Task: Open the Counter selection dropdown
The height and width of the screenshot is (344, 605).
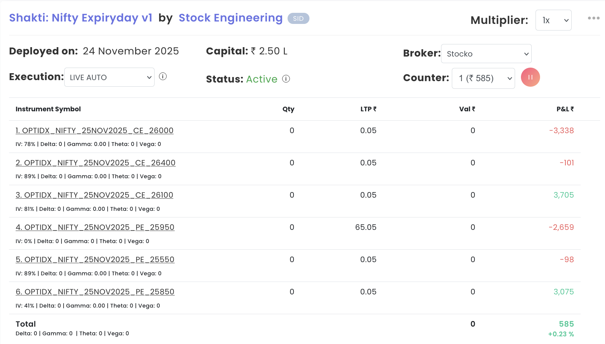Action: click(x=483, y=78)
